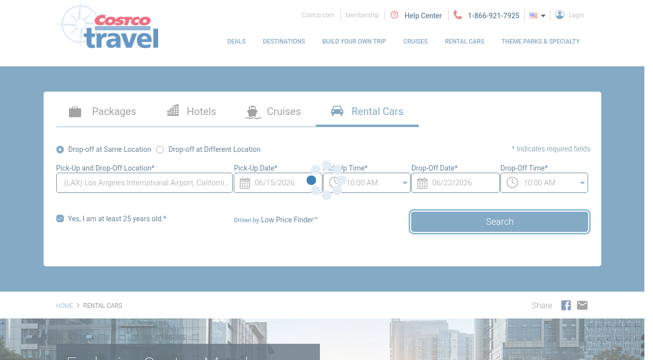Click the Drop-Off Time clock icon
The height and width of the screenshot is (360, 653).
512,183
